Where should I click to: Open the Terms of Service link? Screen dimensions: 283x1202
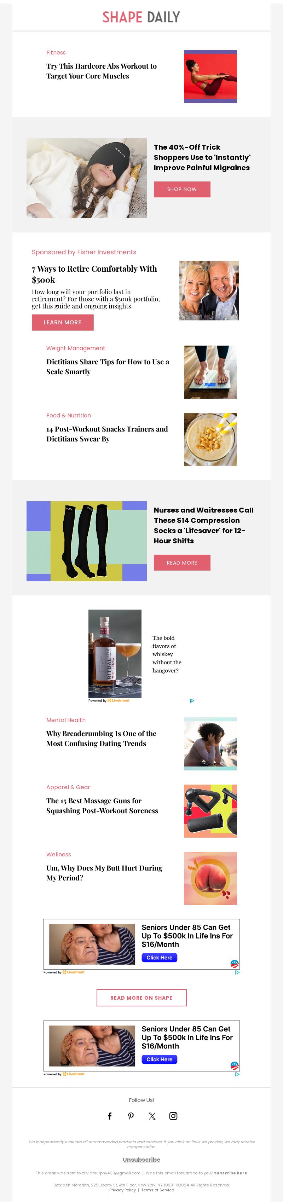click(157, 1190)
